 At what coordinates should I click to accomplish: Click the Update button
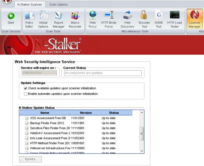[30, 159]
